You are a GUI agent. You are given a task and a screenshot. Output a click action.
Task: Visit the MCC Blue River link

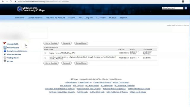point(66,86)
